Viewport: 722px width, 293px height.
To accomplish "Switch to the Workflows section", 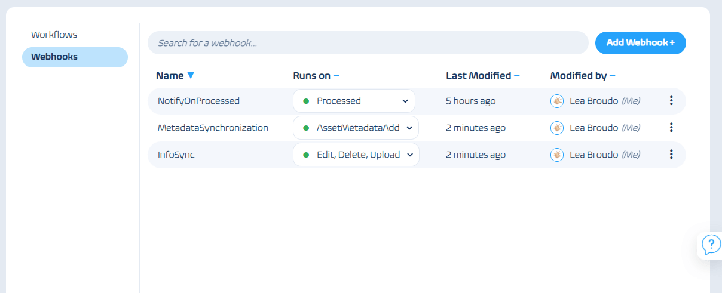I will [54, 35].
